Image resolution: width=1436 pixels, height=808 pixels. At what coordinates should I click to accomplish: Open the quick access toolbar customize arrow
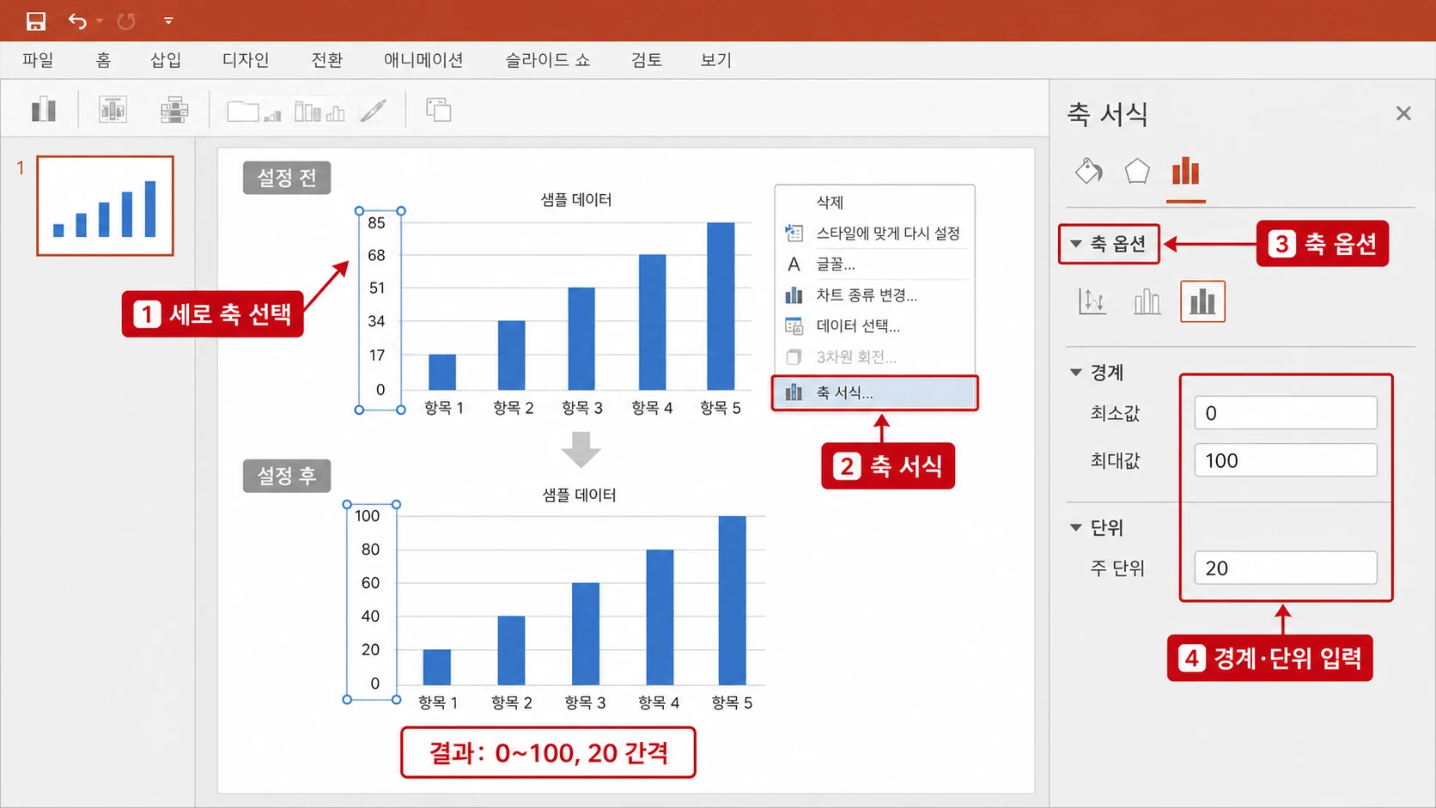(168, 21)
